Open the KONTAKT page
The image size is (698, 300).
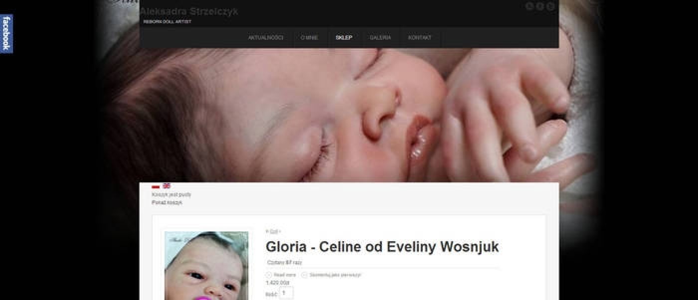420,38
